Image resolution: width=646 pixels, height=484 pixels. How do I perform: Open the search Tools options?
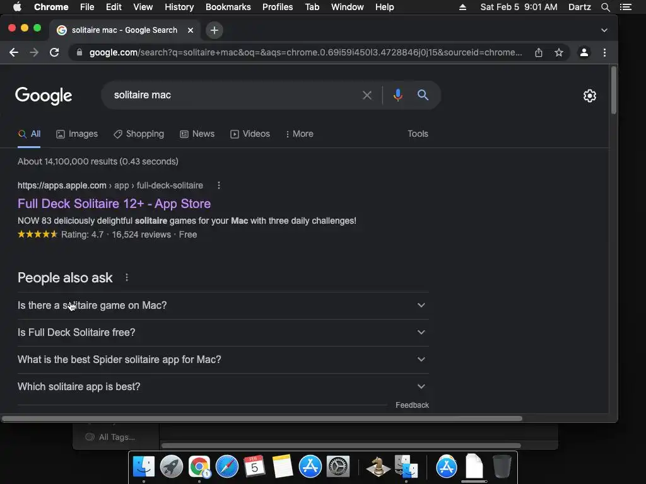click(x=418, y=134)
